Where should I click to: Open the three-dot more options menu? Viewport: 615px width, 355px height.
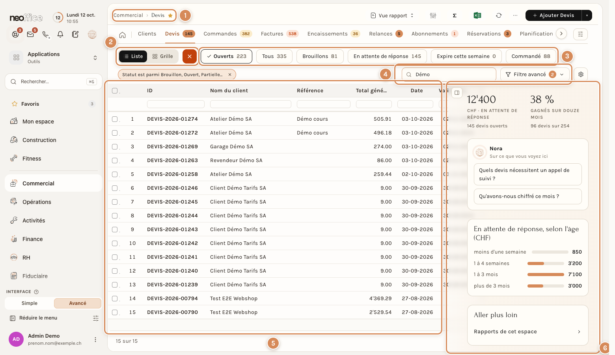[x=515, y=15]
